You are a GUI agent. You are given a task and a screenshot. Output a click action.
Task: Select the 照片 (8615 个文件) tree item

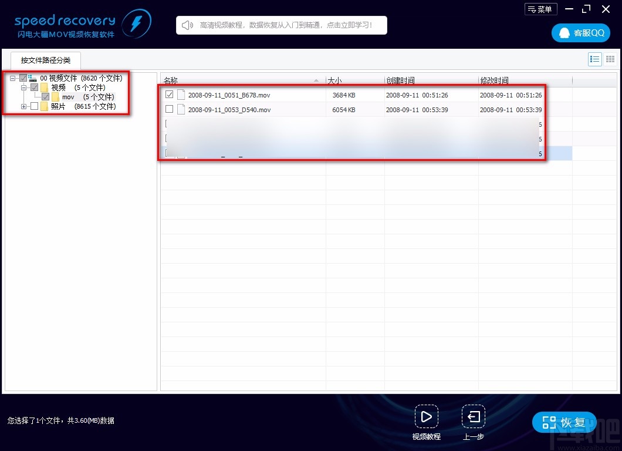(83, 106)
